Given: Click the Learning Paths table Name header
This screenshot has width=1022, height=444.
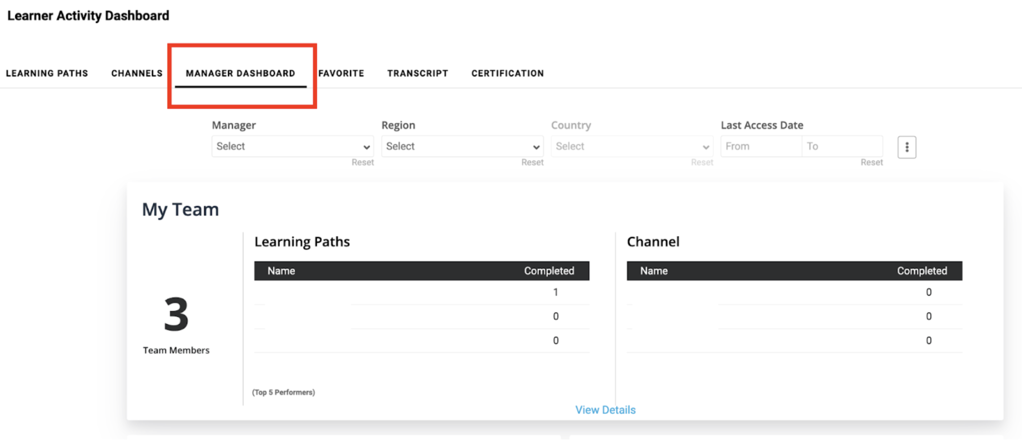Looking at the screenshot, I should [x=281, y=271].
